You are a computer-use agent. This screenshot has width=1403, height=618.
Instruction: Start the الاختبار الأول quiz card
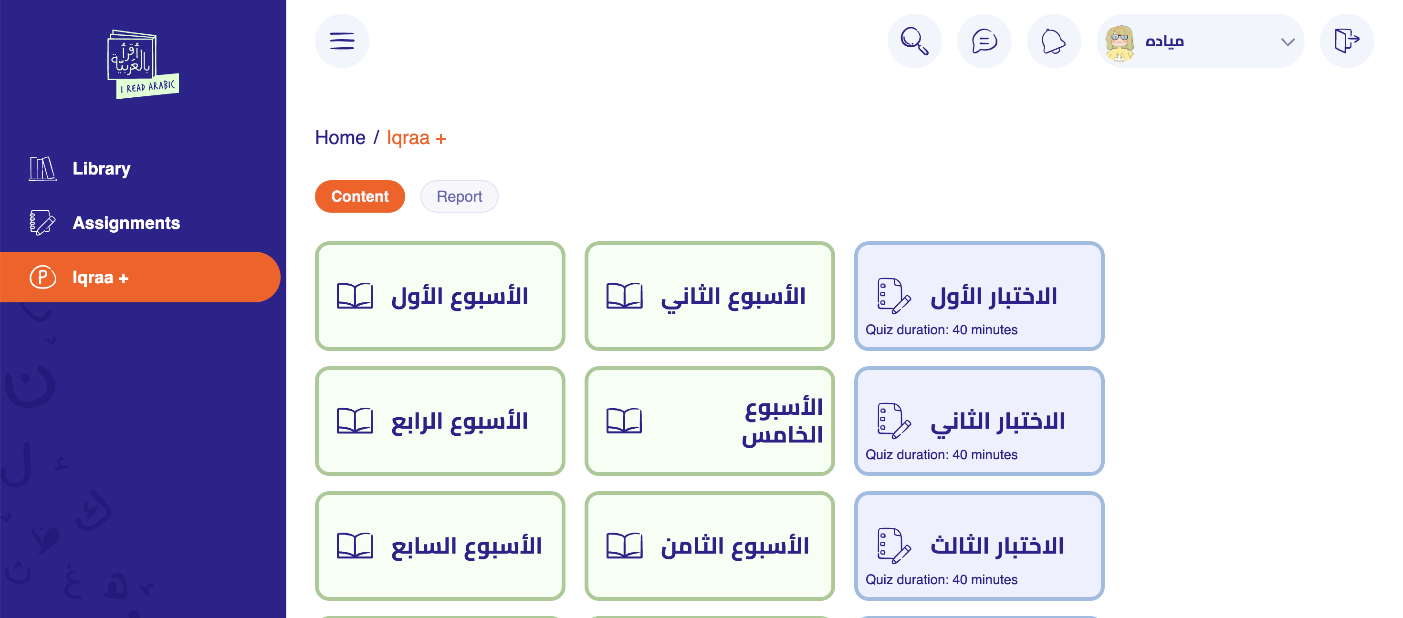coord(979,296)
